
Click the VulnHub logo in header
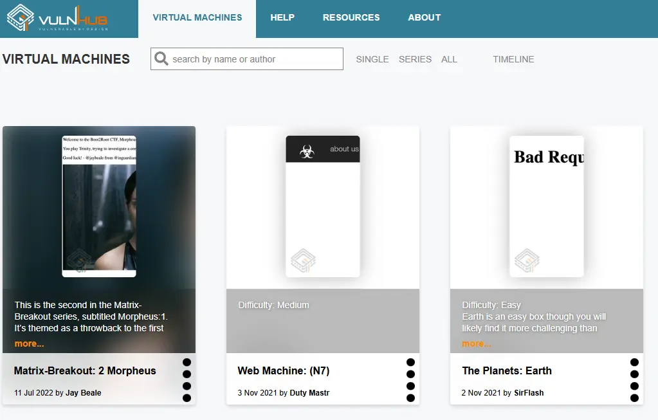pos(57,17)
